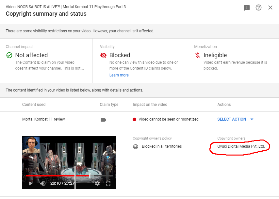Enter fullscreen on the video player

(108, 183)
